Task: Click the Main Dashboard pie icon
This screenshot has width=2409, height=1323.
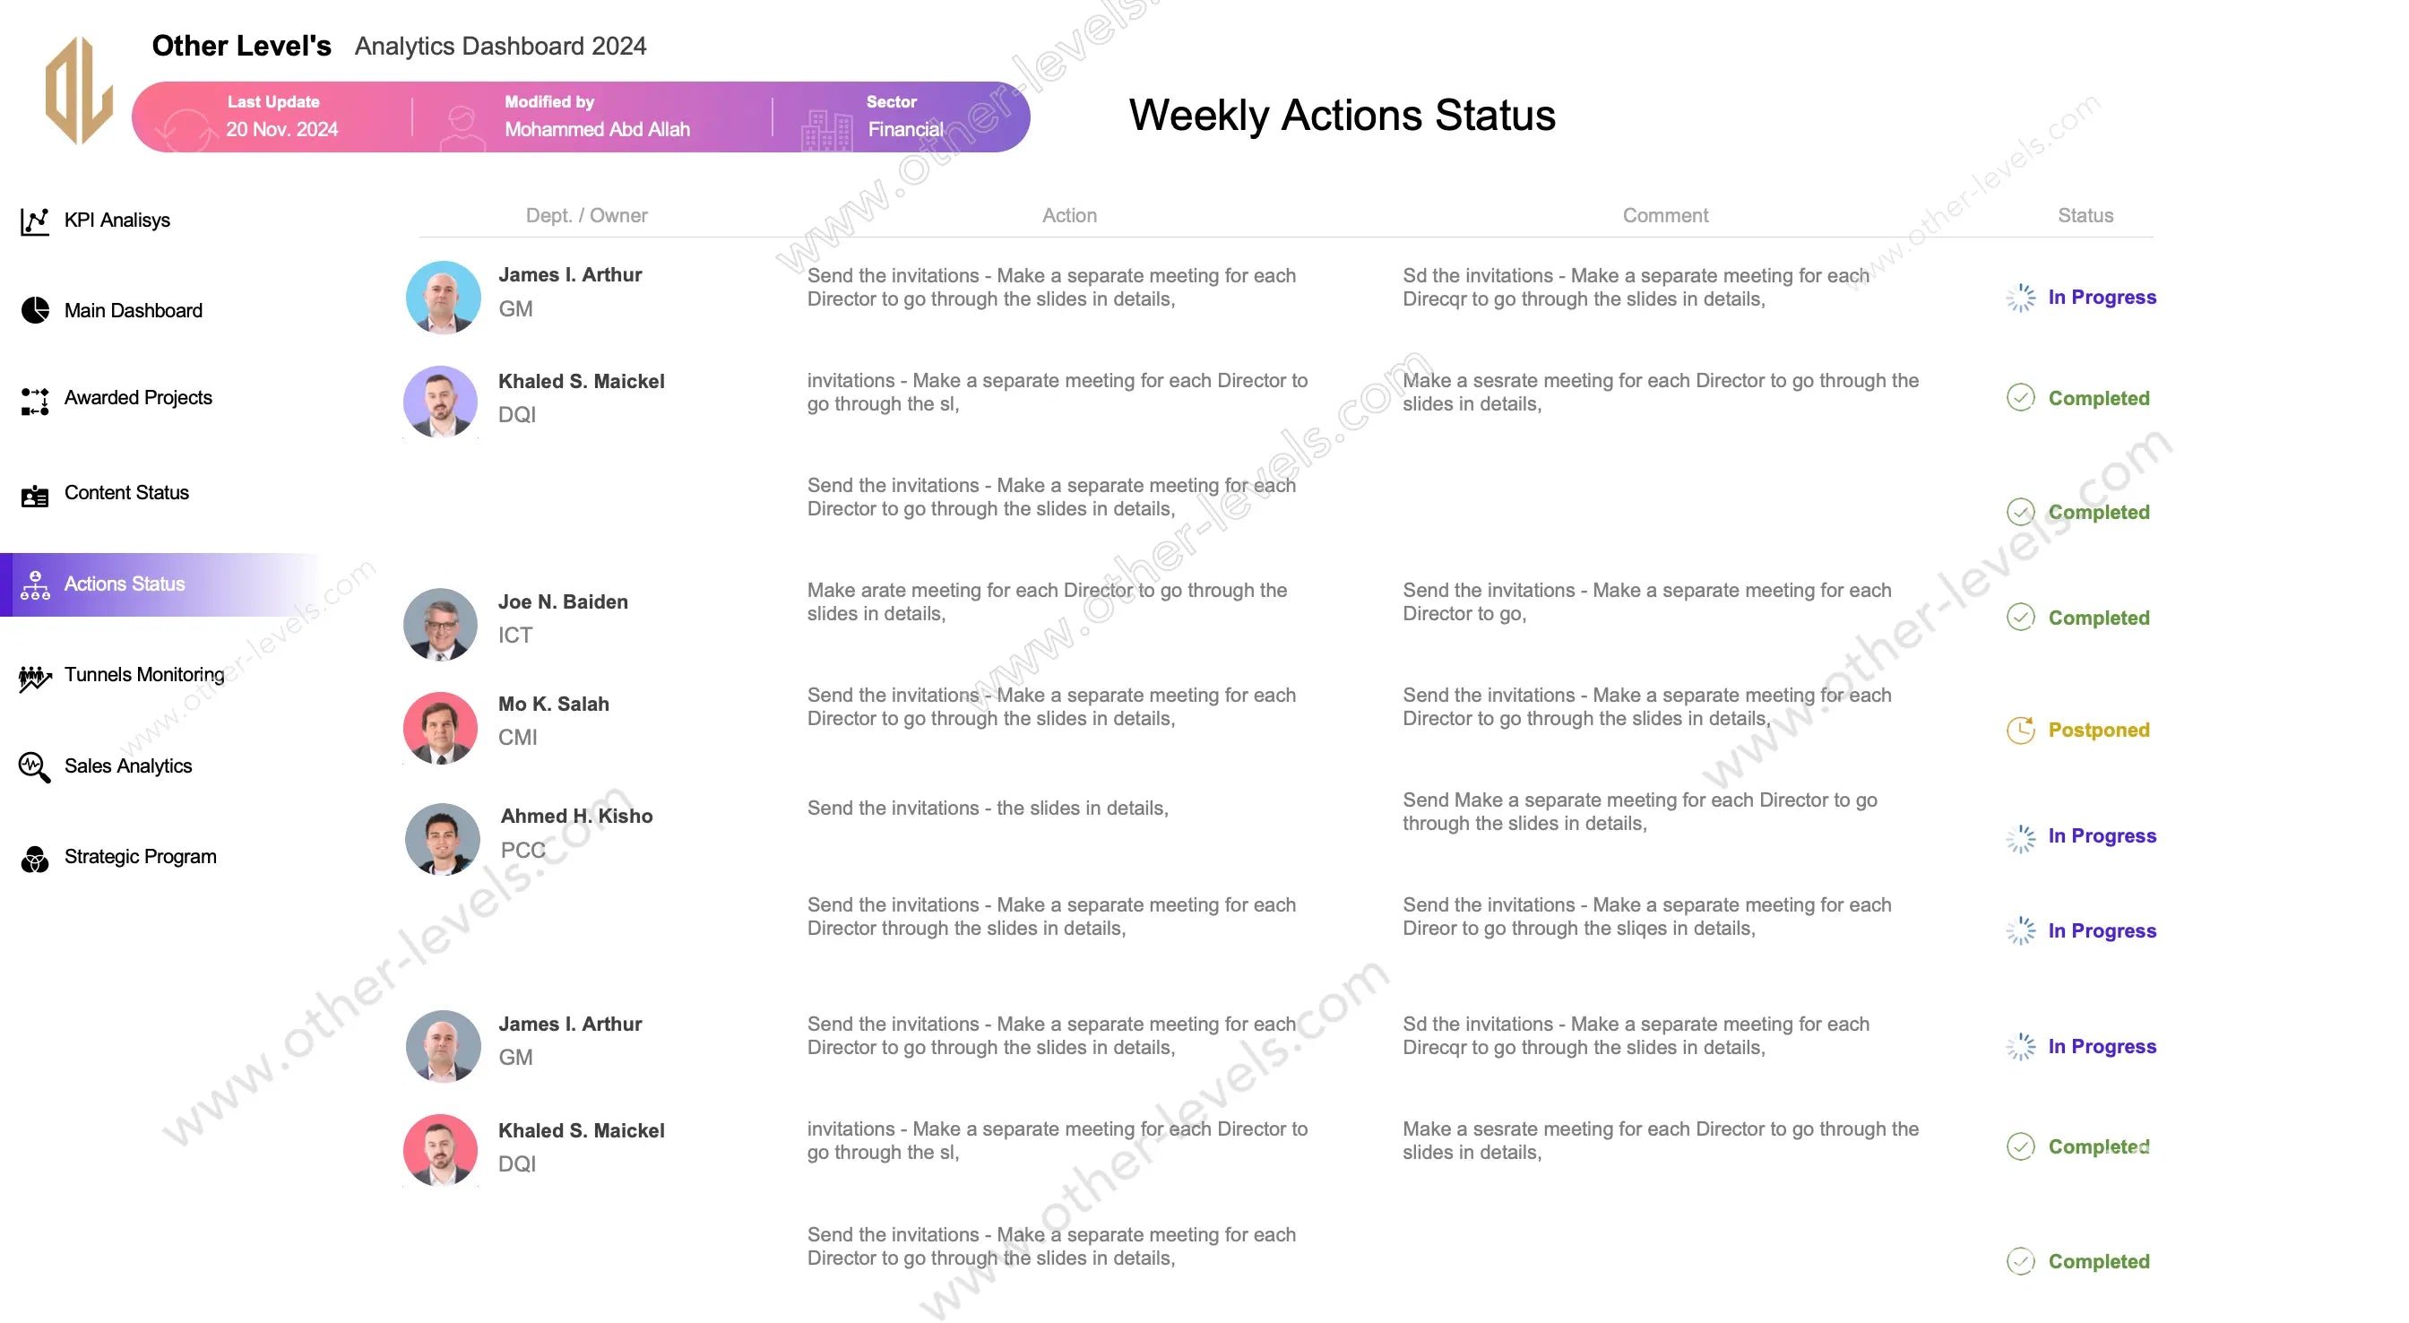Action: [35, 311]
